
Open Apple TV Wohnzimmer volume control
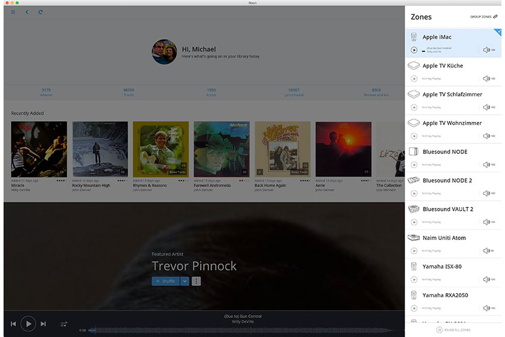pyautogui.click(x=487, y=136)
